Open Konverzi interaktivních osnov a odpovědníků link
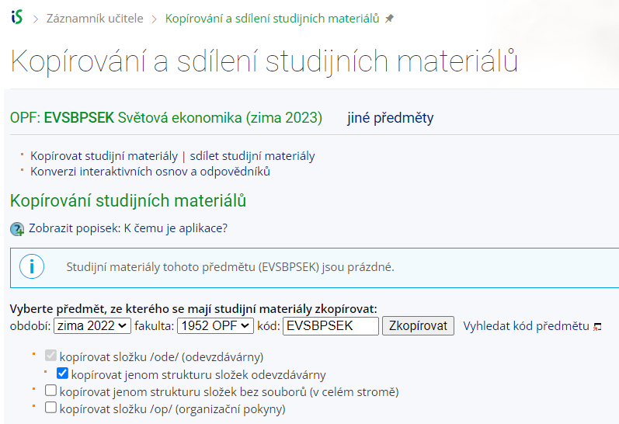The width and height of the screenshot is (619, 424). tap(150, 172)
